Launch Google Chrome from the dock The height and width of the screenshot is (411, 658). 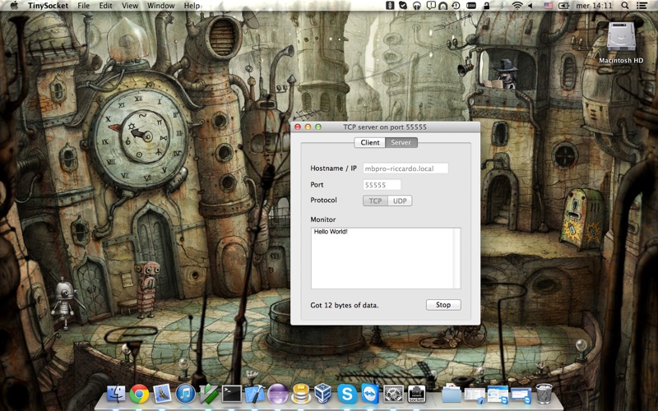[139, 395]
